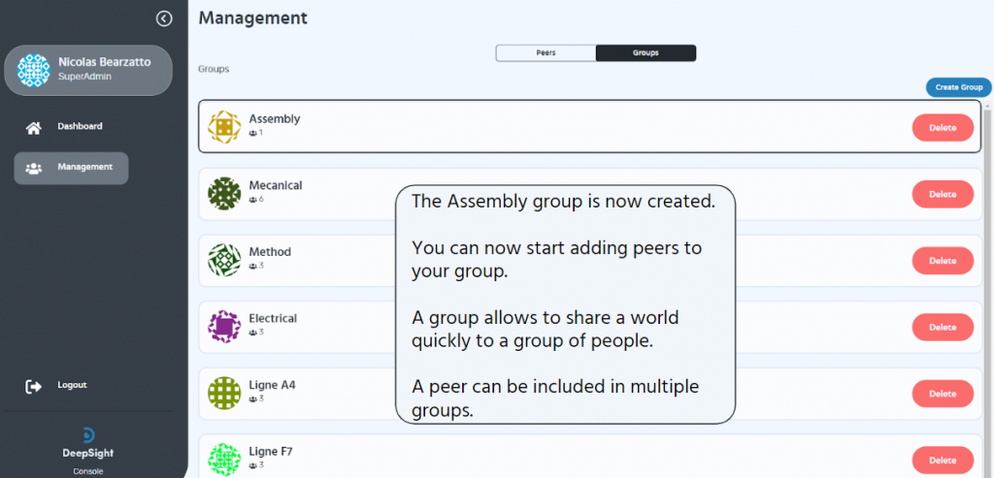Click the Management people icon

click(34, 169)
